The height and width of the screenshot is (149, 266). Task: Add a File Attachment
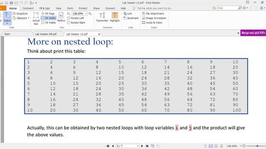click(x=153, y=14)
